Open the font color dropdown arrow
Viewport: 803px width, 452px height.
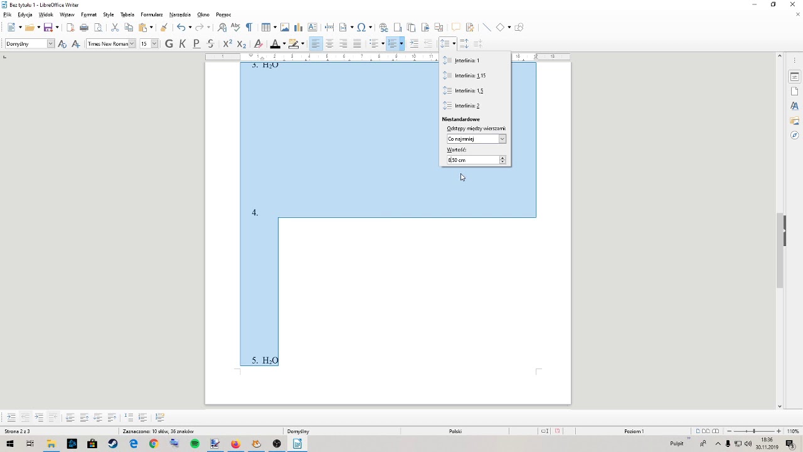tap(284, 43)
